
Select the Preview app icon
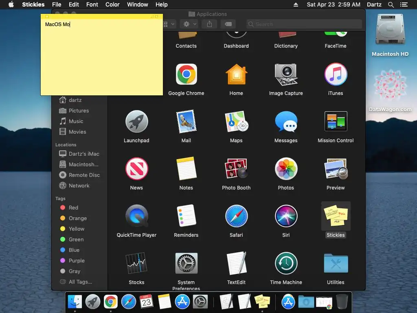coord(336,169)
